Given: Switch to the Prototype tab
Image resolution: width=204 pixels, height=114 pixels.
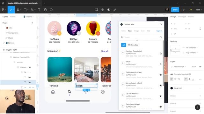Looking at the screenshot, I should coord(182,17).
